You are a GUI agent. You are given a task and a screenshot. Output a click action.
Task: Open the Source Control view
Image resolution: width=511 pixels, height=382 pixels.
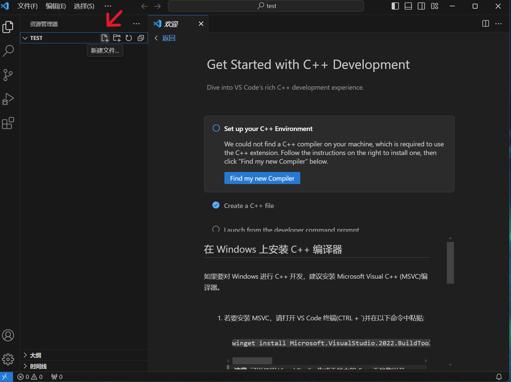8,75
